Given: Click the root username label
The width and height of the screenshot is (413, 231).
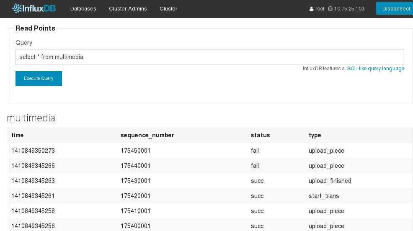Looking at the screenshot, I should pos(320,9).
